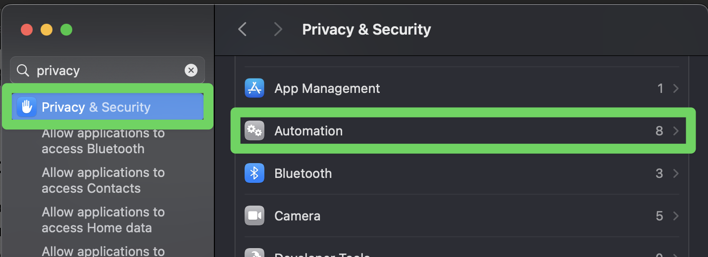The width and height of the screenshot is (708, 257).
Task: Clear the search field with X icon
Action: tap(191, 71)
